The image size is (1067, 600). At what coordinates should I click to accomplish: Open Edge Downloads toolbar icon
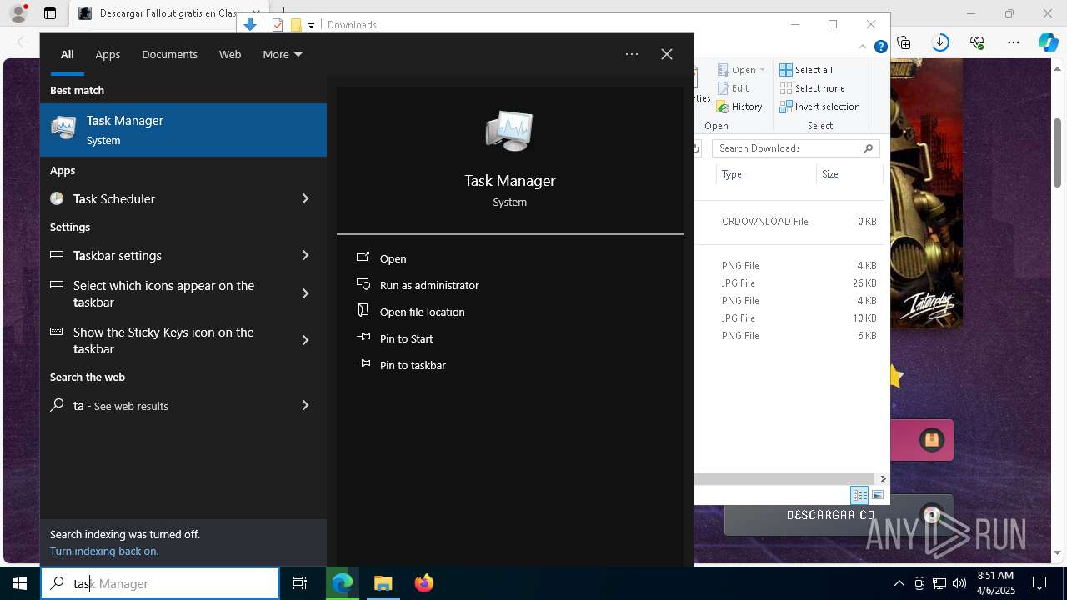click(940, 42)
